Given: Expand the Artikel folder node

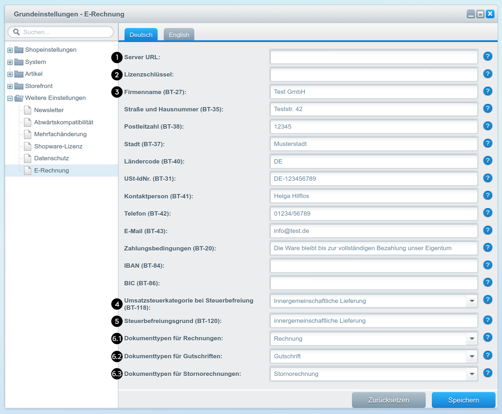Looking at the screenshot, I should (10, 74).
